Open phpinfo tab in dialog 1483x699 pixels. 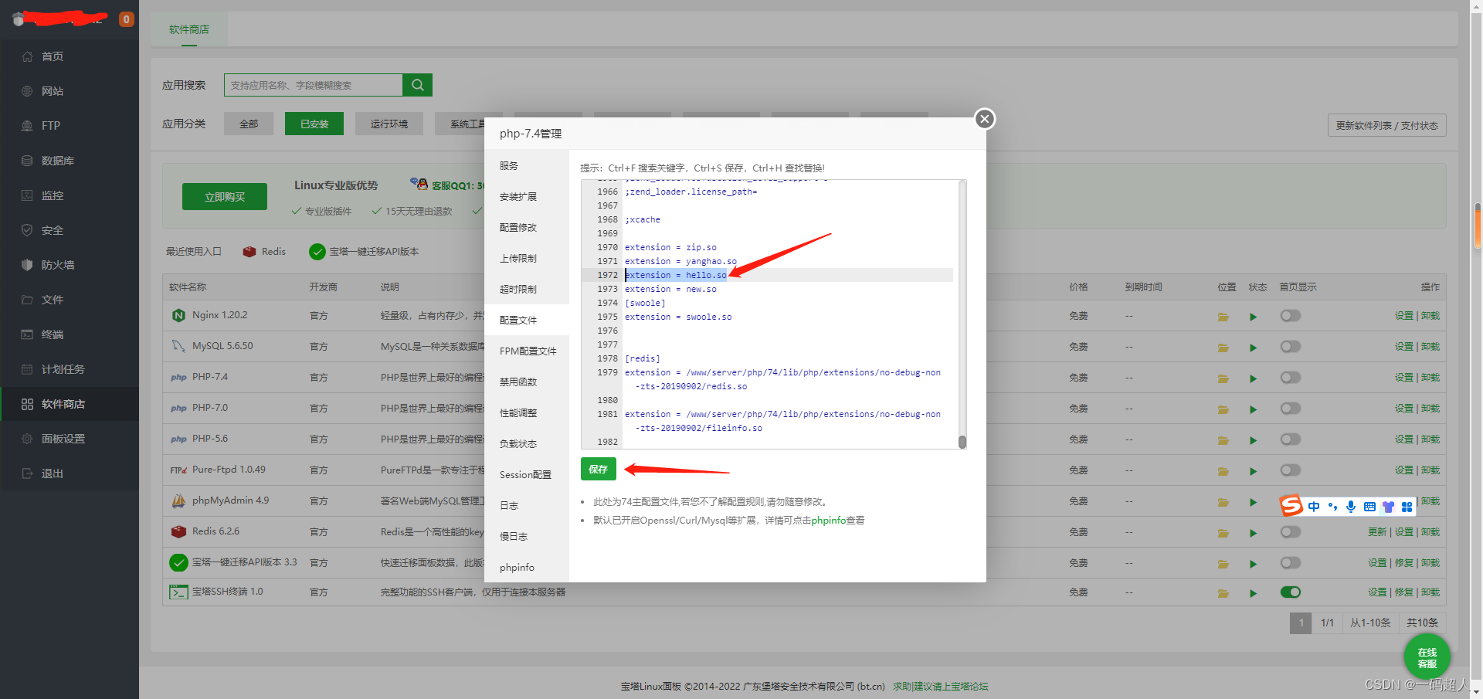tap(527, 567)
